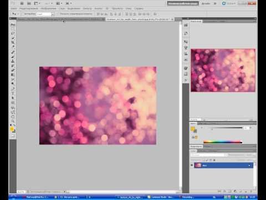
Task: Click the Фон layer thumbnail
Action: coord(198,166)
